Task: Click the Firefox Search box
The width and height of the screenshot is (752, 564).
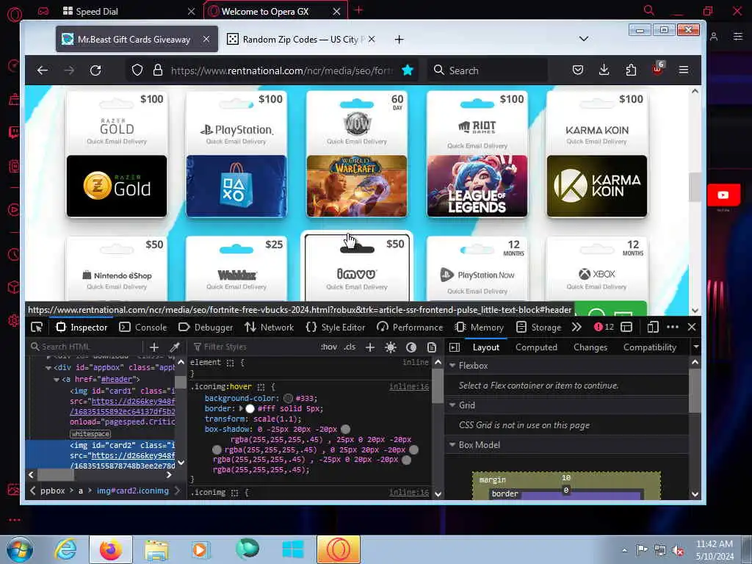Action: pyautogui.click(x=487, y=70)
